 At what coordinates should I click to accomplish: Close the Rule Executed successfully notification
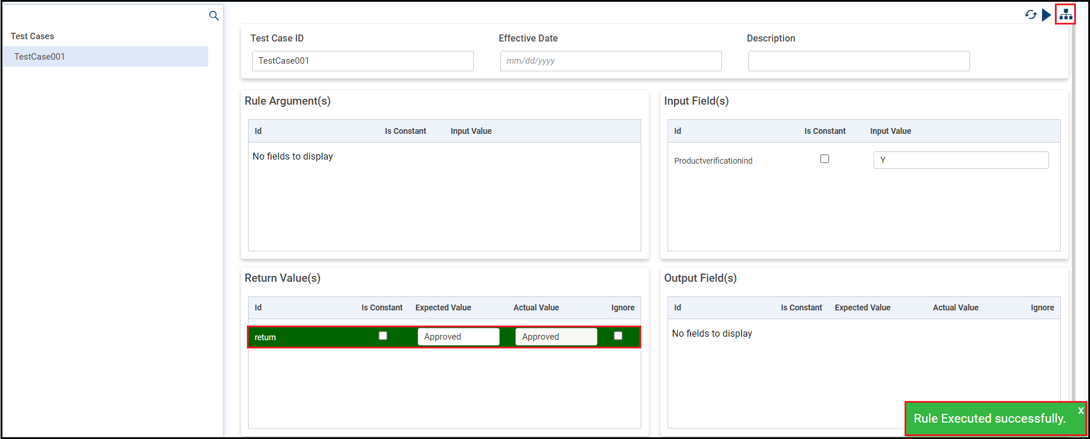[x=1080, y=410]
